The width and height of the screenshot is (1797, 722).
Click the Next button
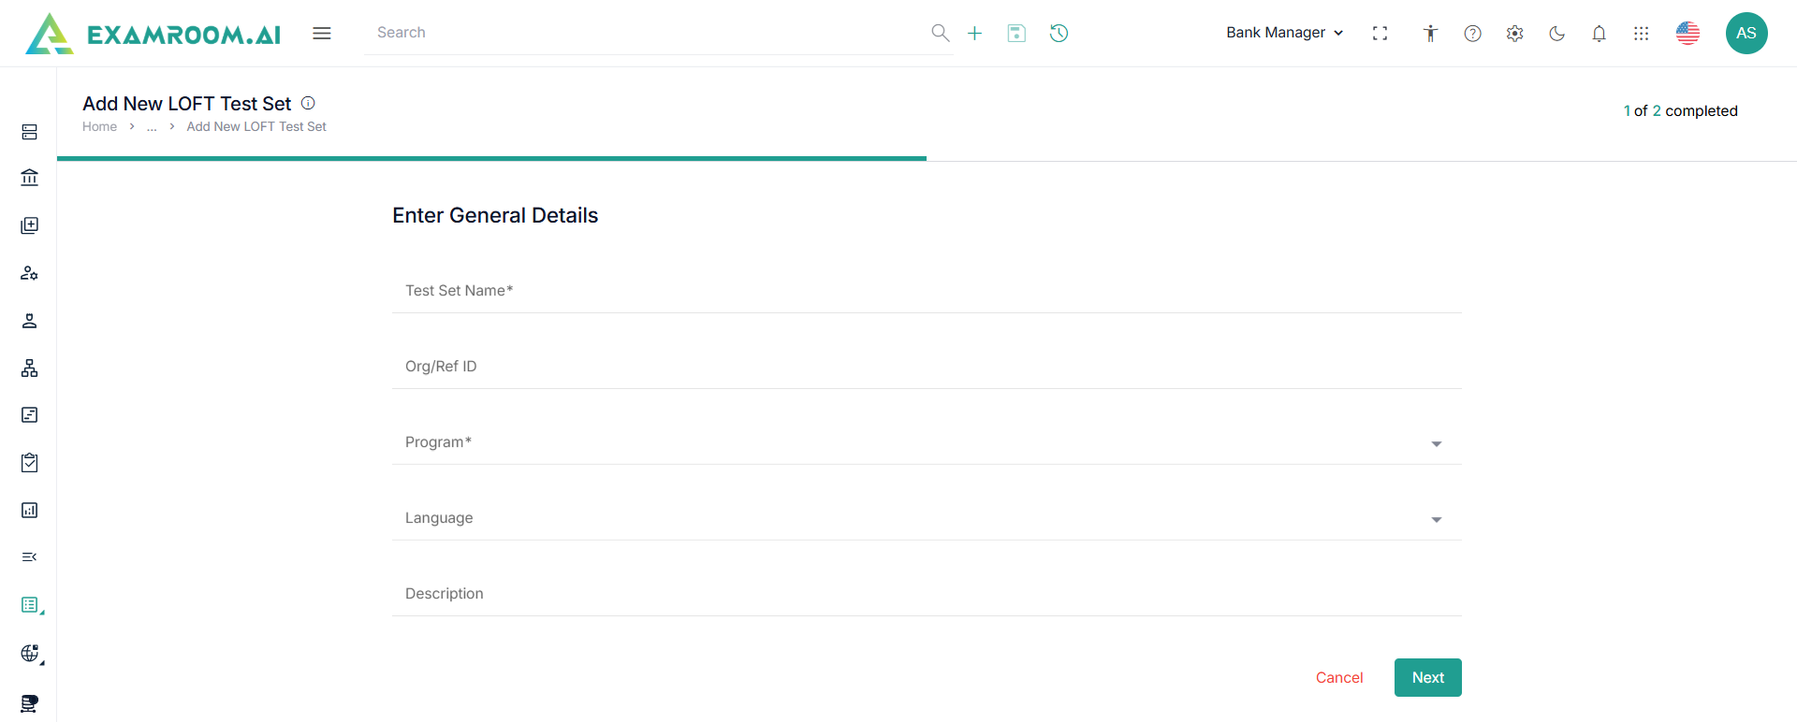1428,677
